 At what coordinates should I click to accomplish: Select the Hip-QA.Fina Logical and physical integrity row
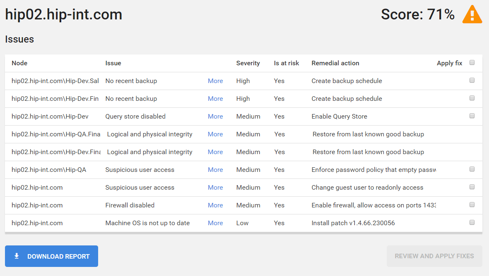149,134
